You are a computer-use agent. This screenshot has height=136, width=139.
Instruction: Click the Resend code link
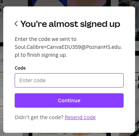[x=80, y=117]
